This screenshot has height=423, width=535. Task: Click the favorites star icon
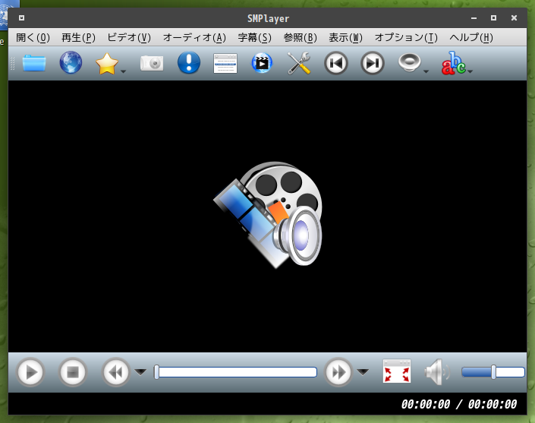(107, 64)
